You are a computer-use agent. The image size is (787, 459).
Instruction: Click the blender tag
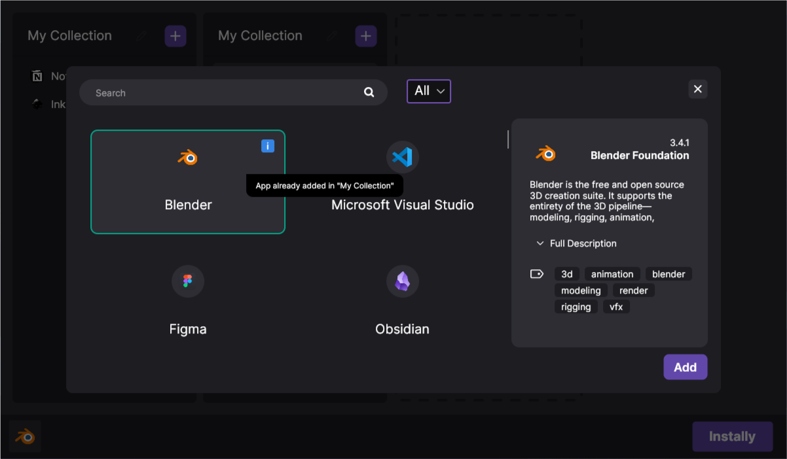tap(668, 274)
